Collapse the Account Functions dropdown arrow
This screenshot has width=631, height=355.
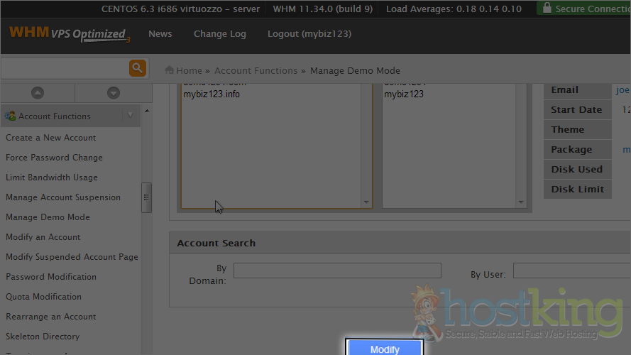[x=129, y=116]
